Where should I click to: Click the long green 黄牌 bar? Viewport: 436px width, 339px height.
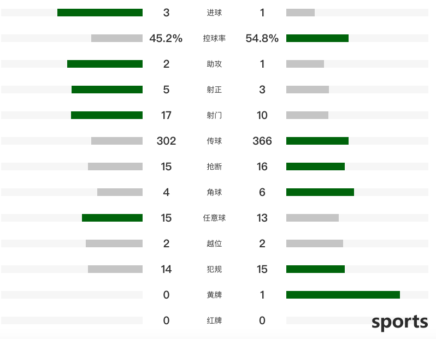pos(343,295)
